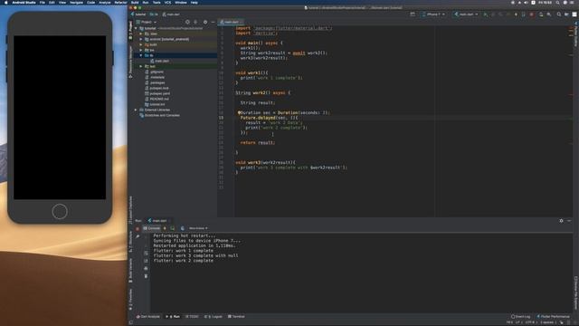Open Search Everywhere magnifier in IDE toolbar
Screen dimensions: 579x326
pos(559,14)
